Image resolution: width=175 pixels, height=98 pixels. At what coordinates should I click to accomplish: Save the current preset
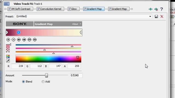[x=156, y=16]
